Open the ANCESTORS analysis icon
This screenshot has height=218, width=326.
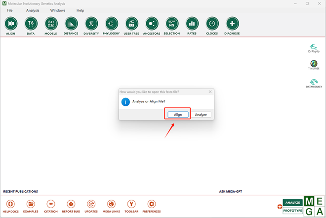pyautogui.click(x=152, y=24)
